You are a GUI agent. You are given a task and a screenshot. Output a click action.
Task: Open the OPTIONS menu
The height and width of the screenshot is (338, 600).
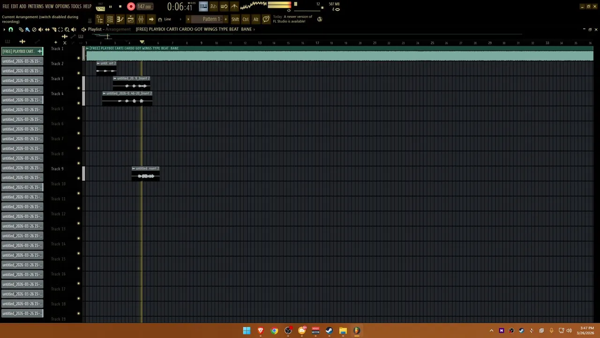(62, 7)
